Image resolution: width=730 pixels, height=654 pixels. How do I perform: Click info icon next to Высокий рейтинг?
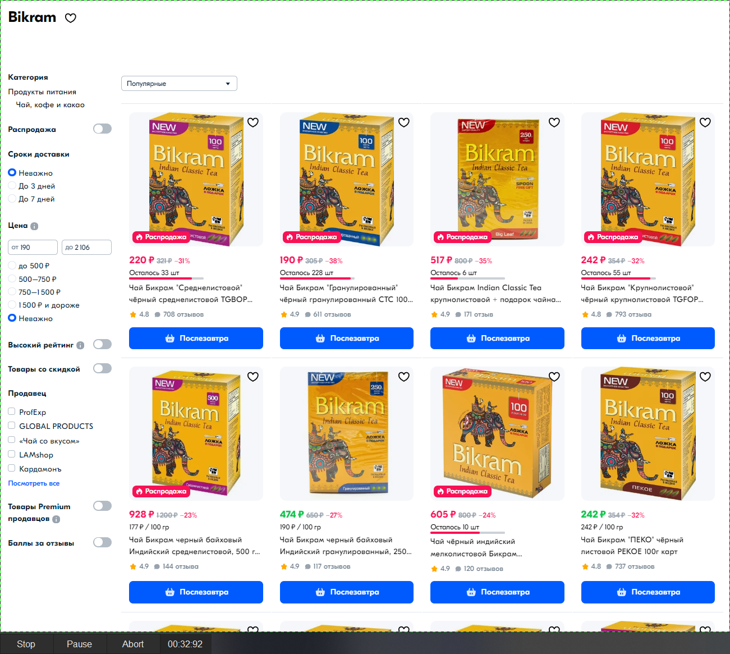point(80,345)
